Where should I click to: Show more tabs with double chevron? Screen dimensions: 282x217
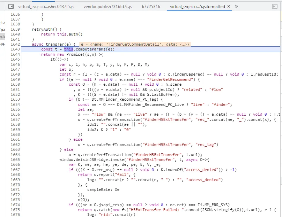pyautogui.click(x=236, y=7)
